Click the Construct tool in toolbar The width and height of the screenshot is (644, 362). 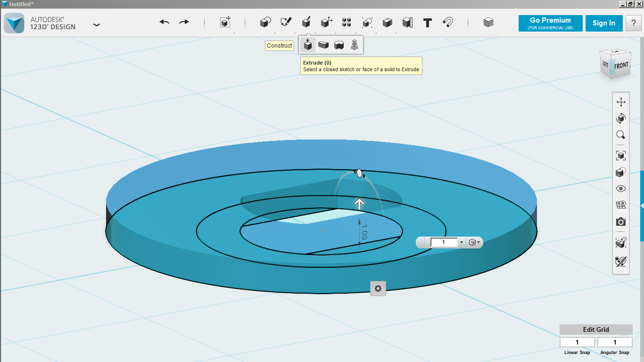pos(306,22)
